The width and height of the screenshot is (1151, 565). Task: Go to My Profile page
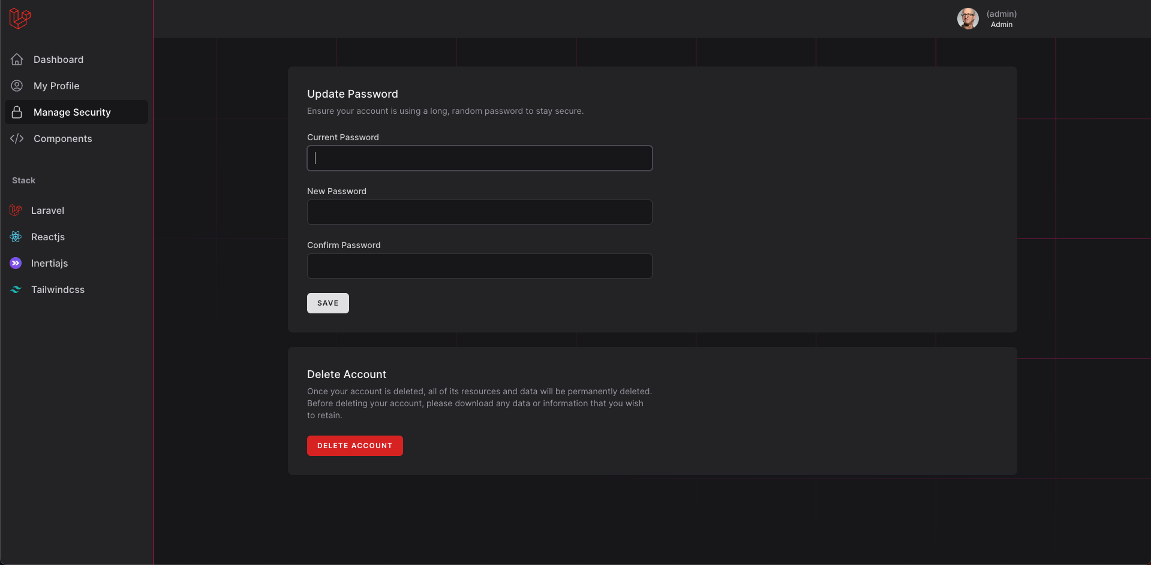(x=56, y=86)
